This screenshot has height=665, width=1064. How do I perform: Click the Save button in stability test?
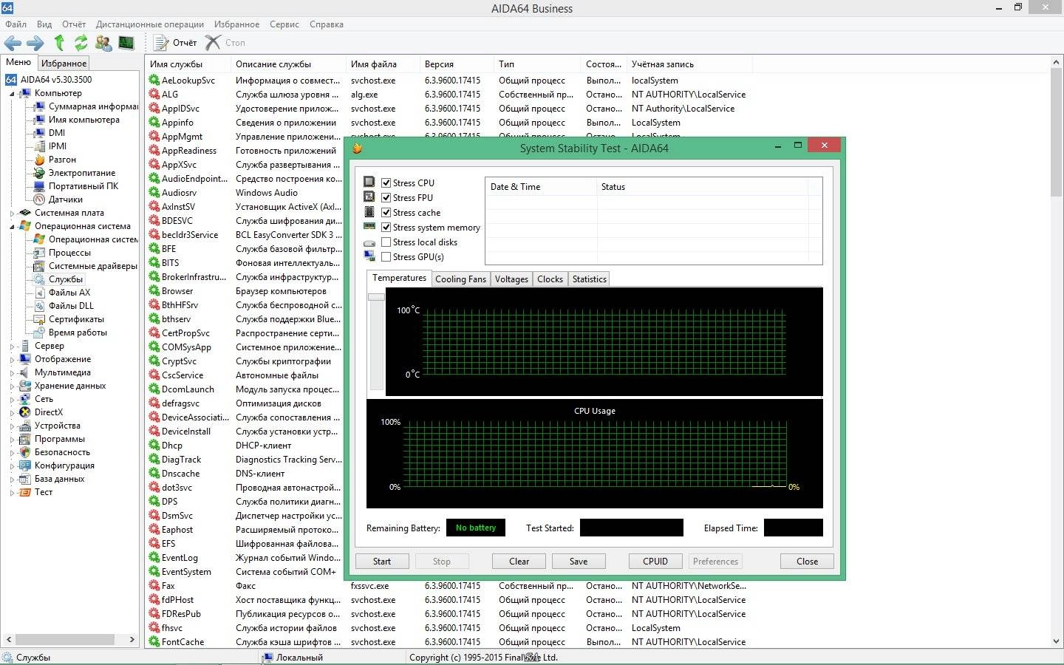(x=579, y=562)
